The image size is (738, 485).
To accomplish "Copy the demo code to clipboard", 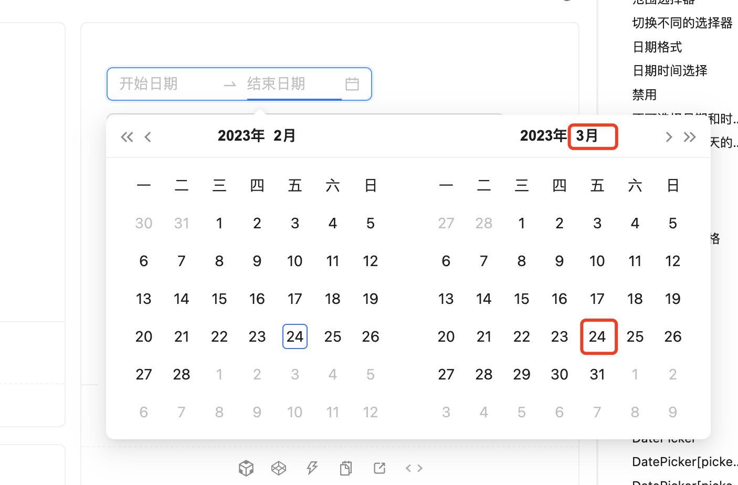I will pos(345,468).
